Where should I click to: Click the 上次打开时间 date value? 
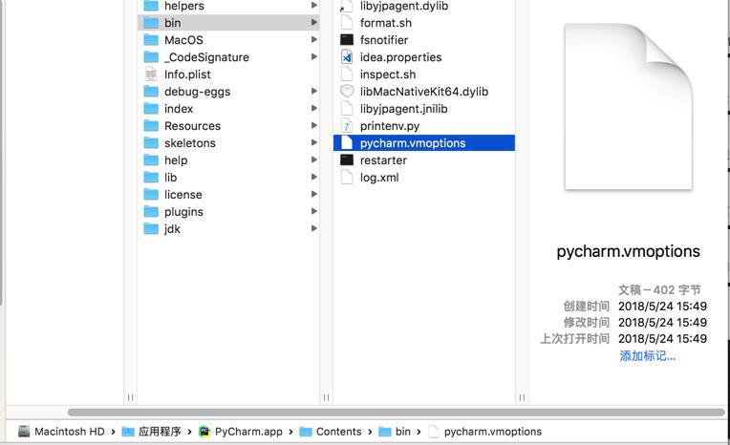(662, 339)
